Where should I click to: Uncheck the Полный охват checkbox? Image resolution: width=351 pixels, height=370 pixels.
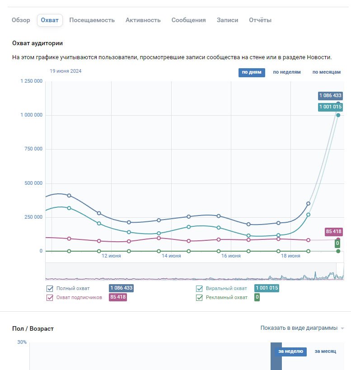[50, 289]
